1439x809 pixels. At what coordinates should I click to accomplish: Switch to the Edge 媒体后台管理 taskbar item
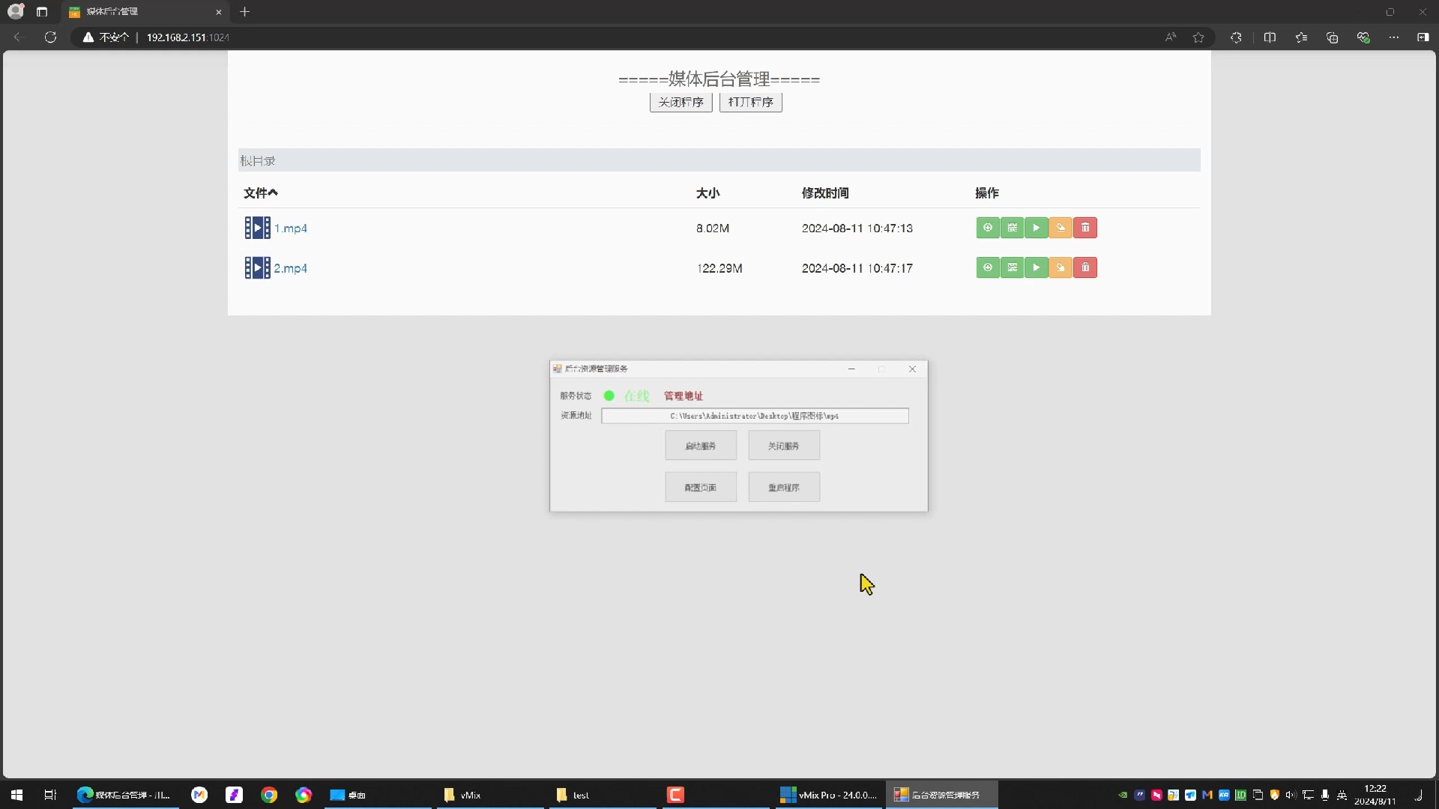124,795
